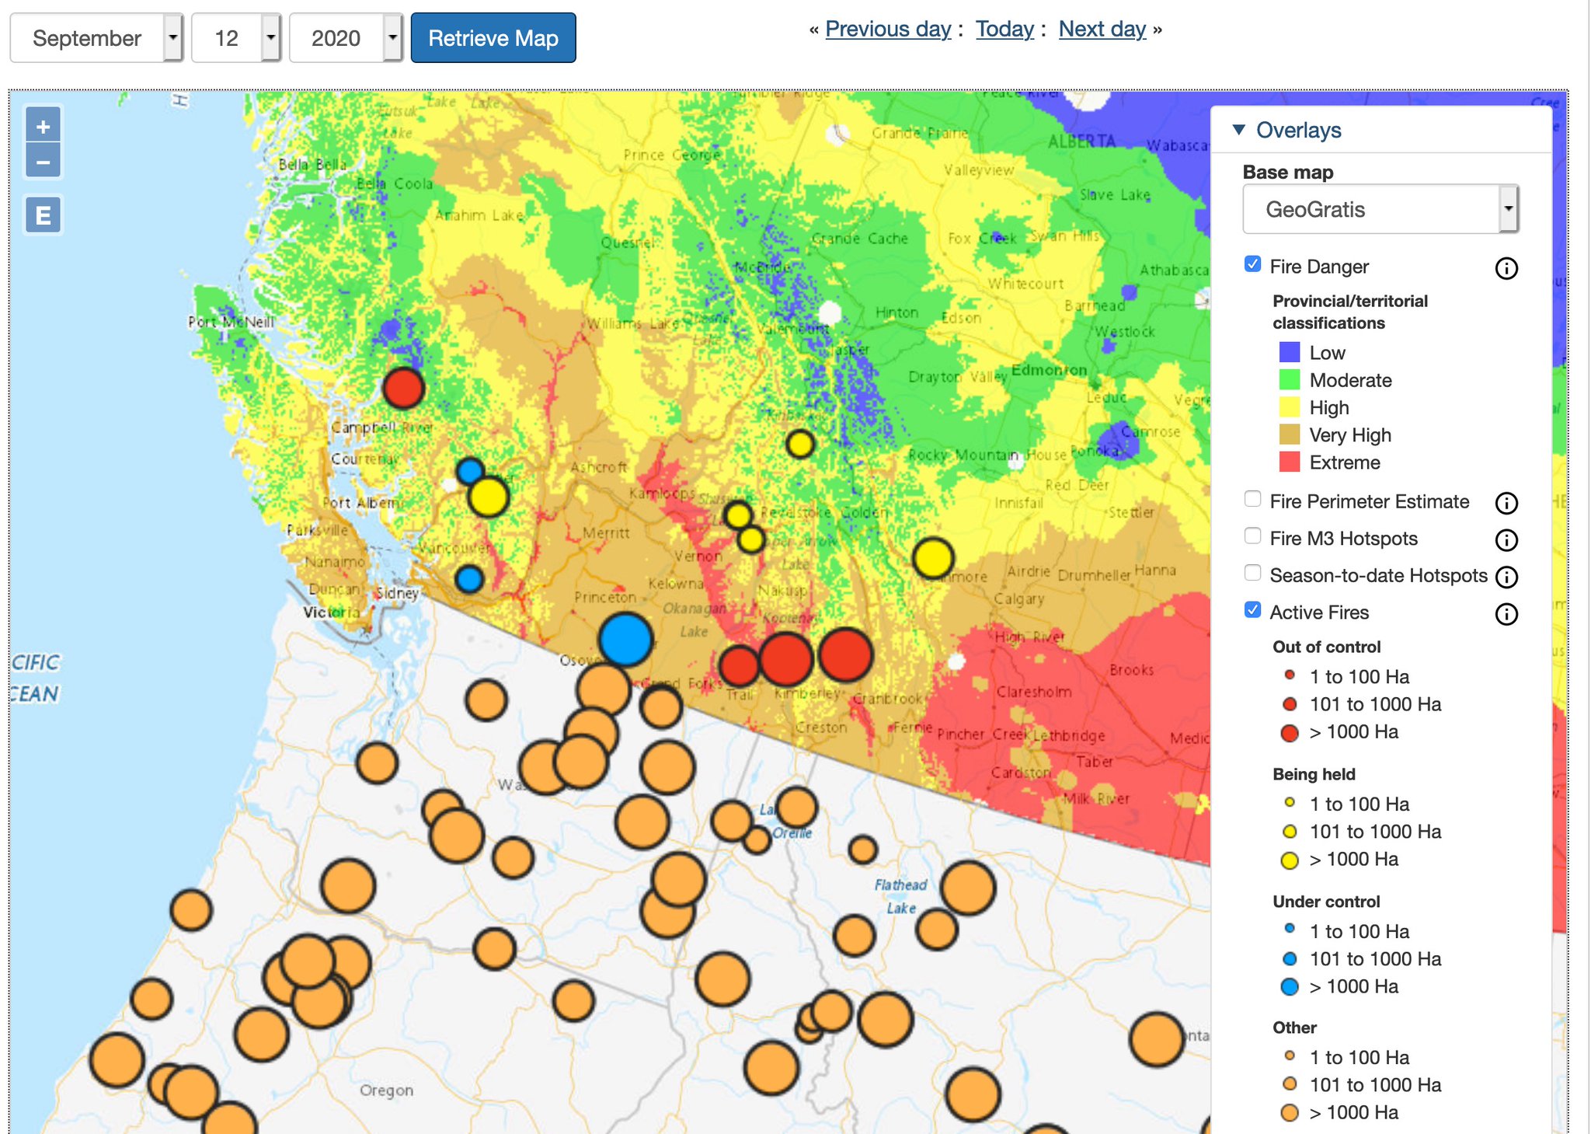Open Fire Danger info icon
Screen dimensions: 1591x1134
[1506, 268]
